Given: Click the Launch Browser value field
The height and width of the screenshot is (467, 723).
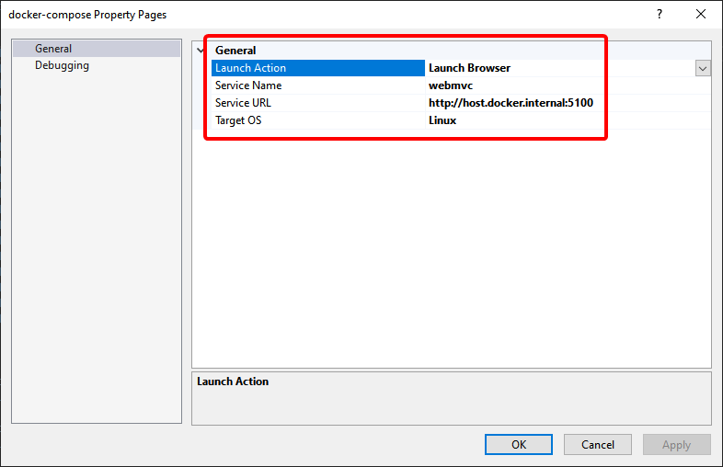Looking at the screenshot, I should (469, 68).
